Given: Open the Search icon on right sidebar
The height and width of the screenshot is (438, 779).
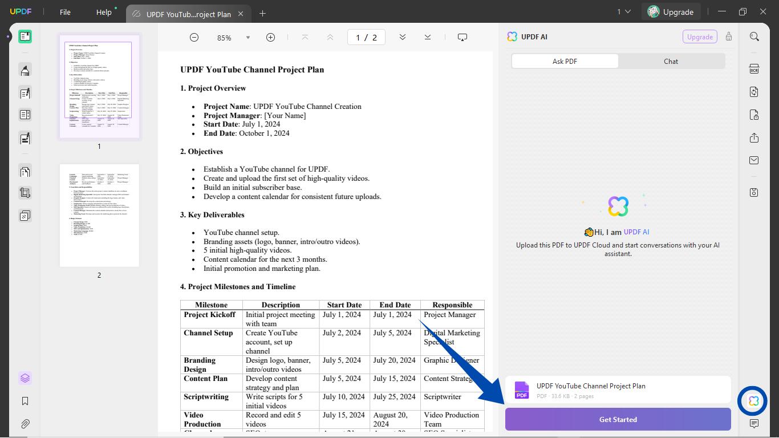Looking at the screenshot, I should click(754, 36).
